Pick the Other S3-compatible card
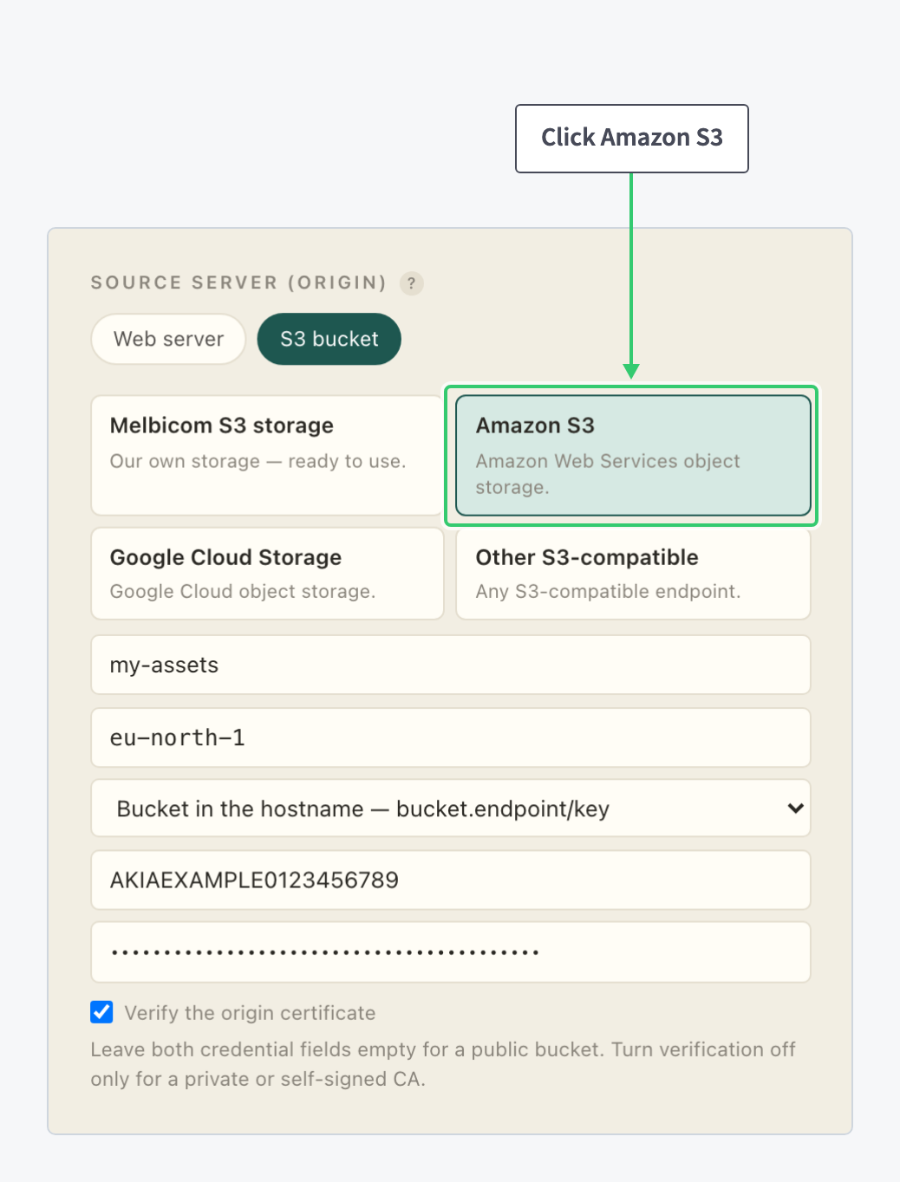900x1182 pixels. (633, 574)
